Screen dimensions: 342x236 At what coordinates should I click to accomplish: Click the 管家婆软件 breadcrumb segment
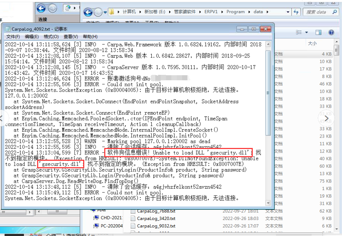(x=185, y=12)
